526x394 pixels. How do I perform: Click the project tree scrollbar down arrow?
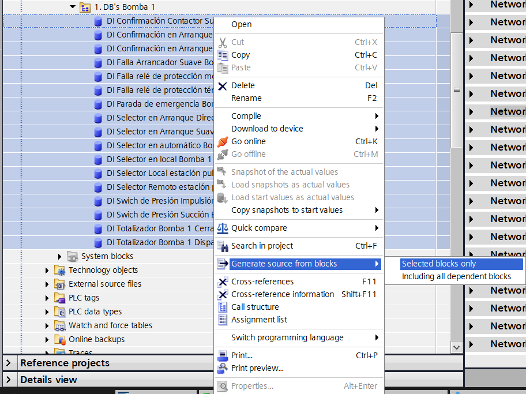pos(456,347)
